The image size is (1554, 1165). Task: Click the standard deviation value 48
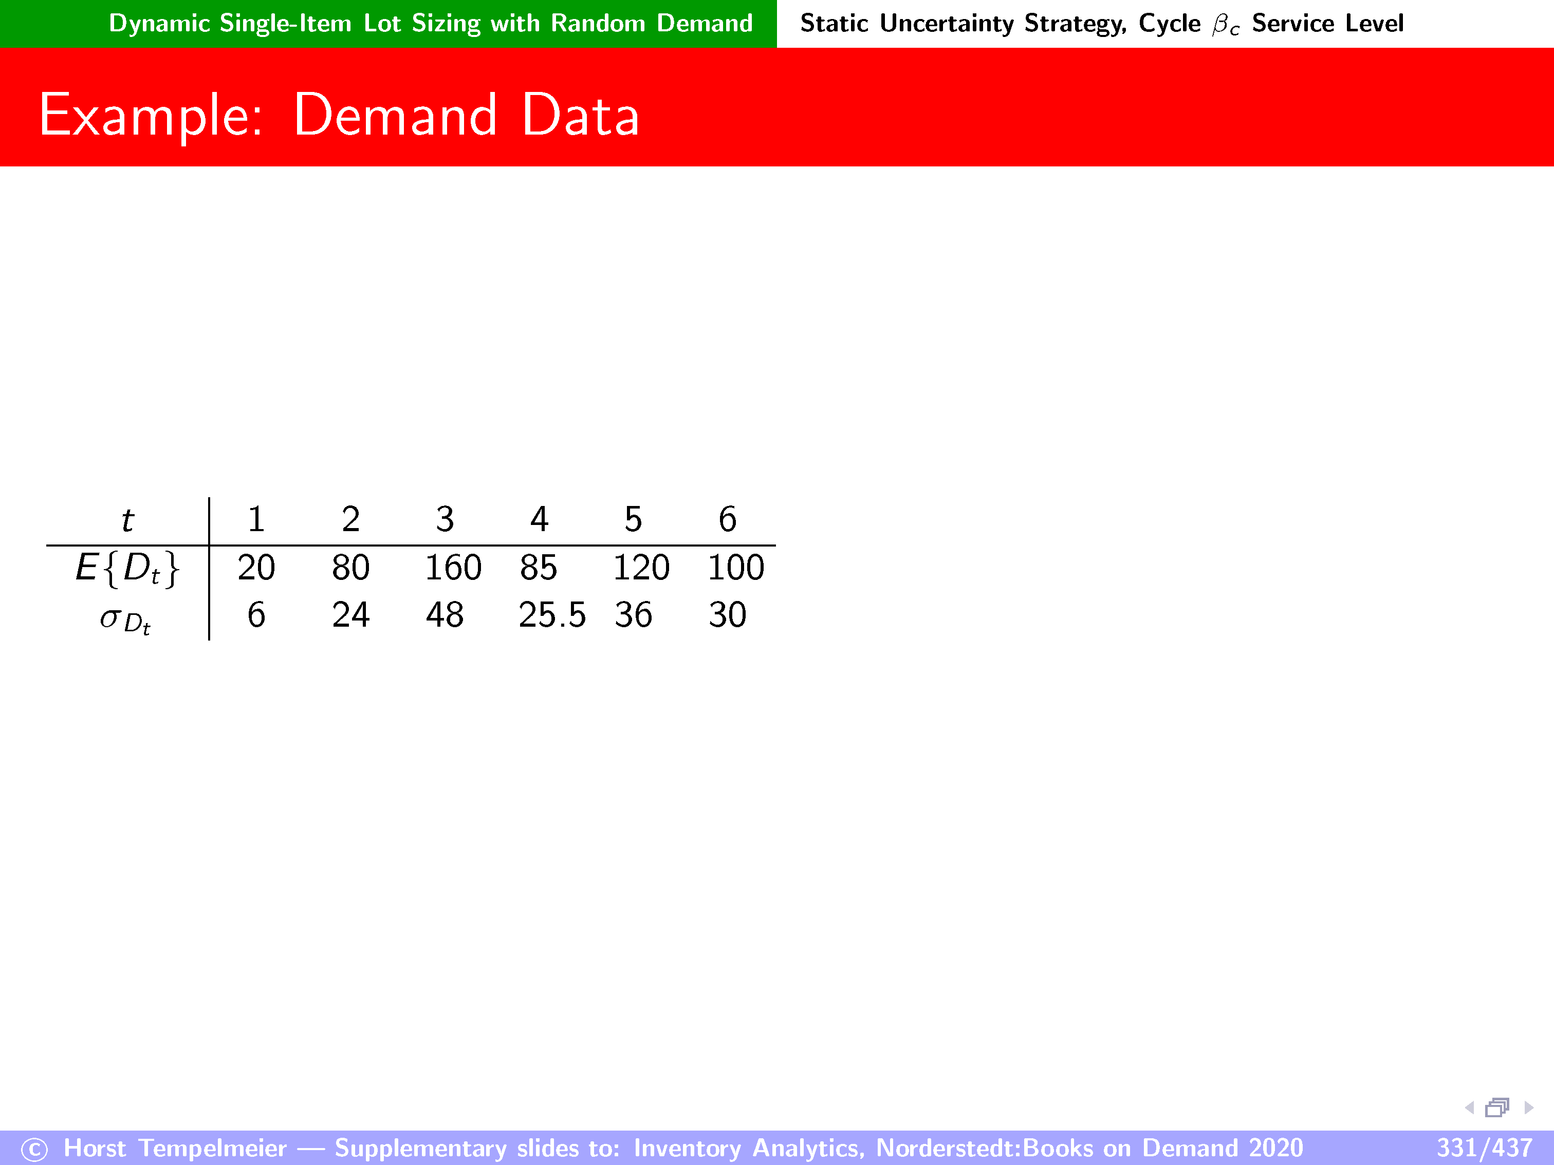point(444,615)
